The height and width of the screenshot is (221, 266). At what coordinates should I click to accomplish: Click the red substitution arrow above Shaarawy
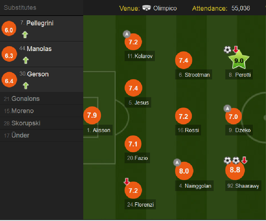coord(244,160)
